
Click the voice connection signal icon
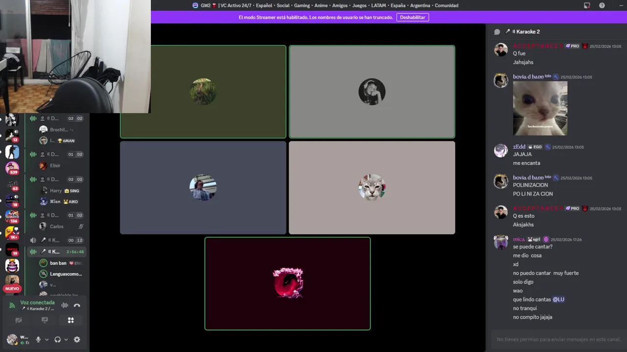coord(12,306)
